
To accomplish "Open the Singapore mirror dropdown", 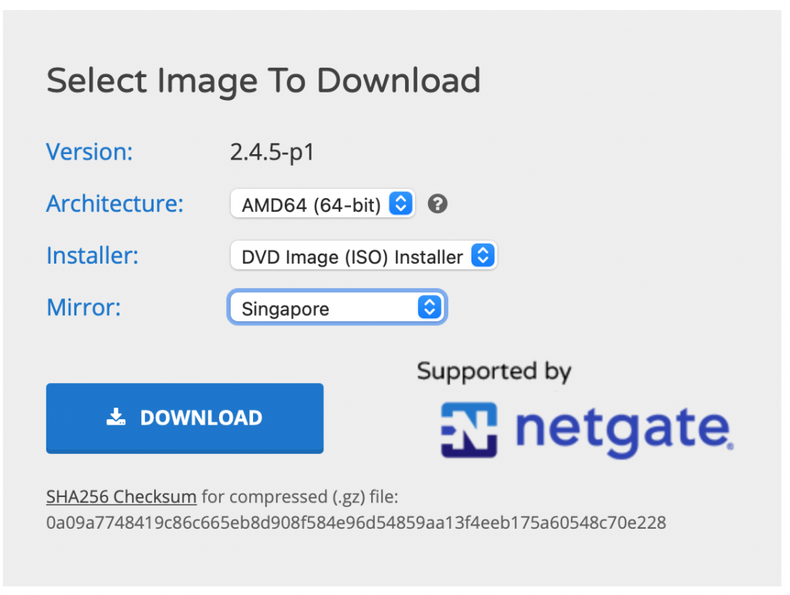I will [337, 308].
